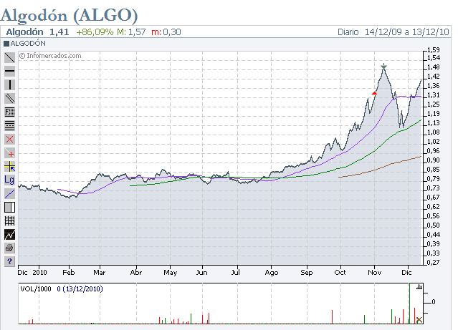
Task: Open the chart type line-style selector
Action: point(10,234)
